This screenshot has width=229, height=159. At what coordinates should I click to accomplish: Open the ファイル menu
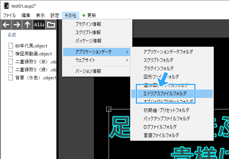[10, 16]
